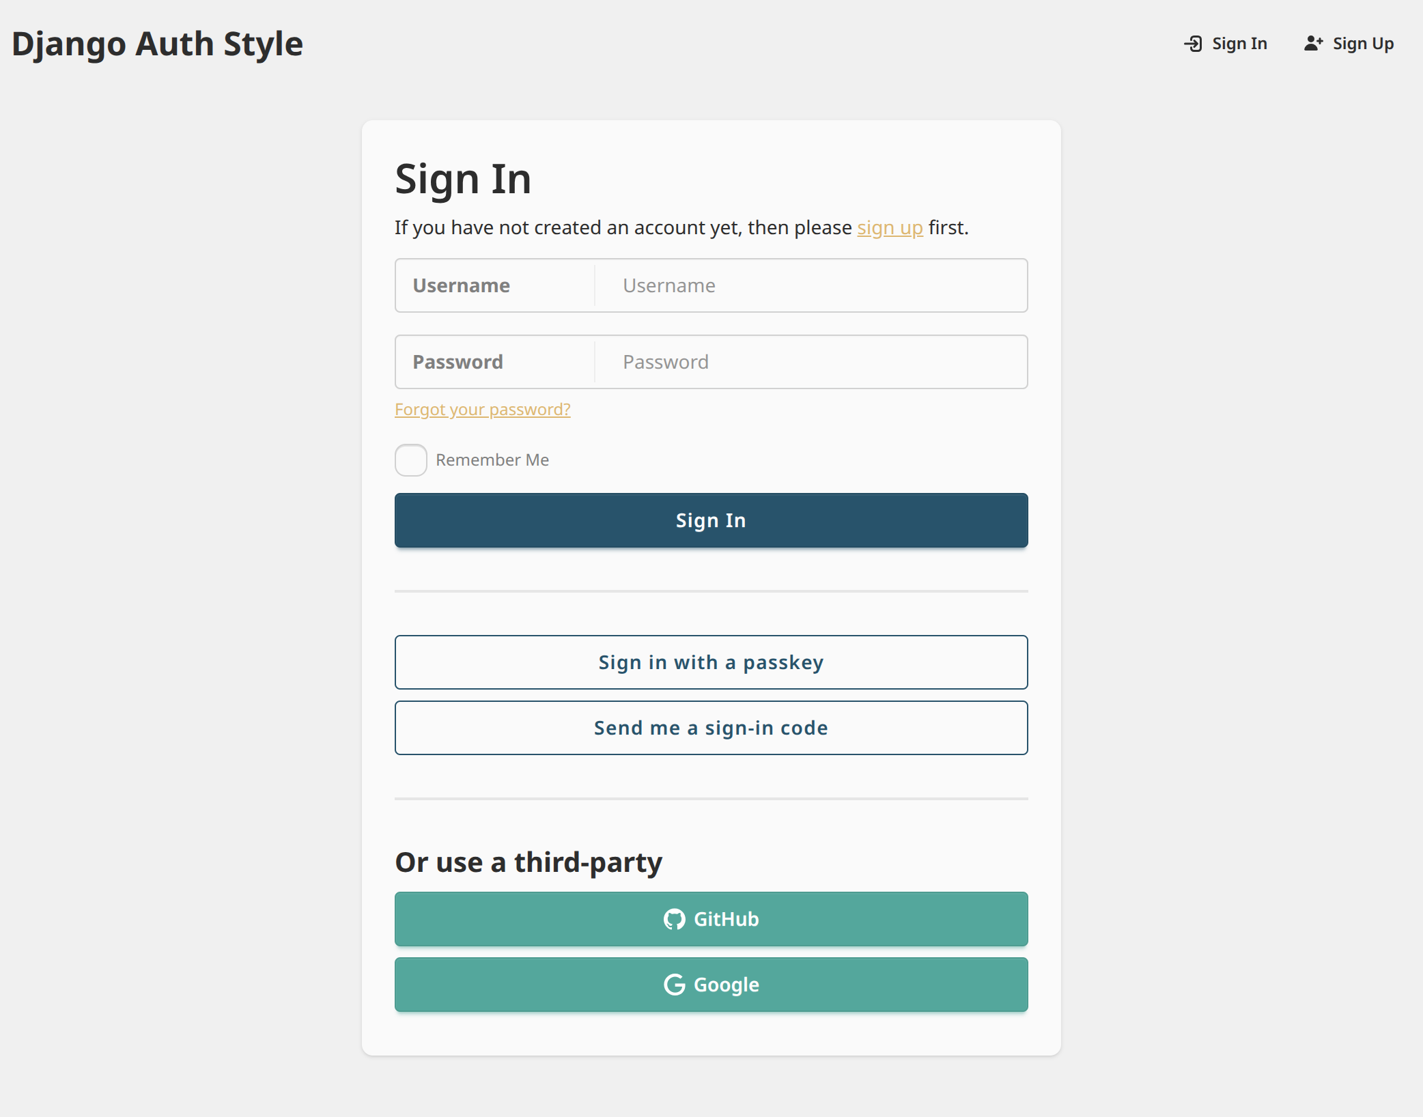
Task: Open the sign up link in the message
Action: pos(889,227)
